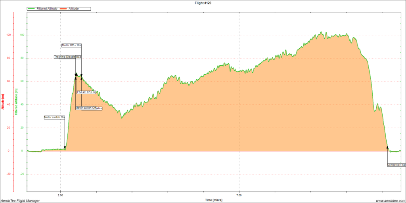Click the 7:00 tick on time axis
Screen dimensions: 406x203
[x=239, y=195]
